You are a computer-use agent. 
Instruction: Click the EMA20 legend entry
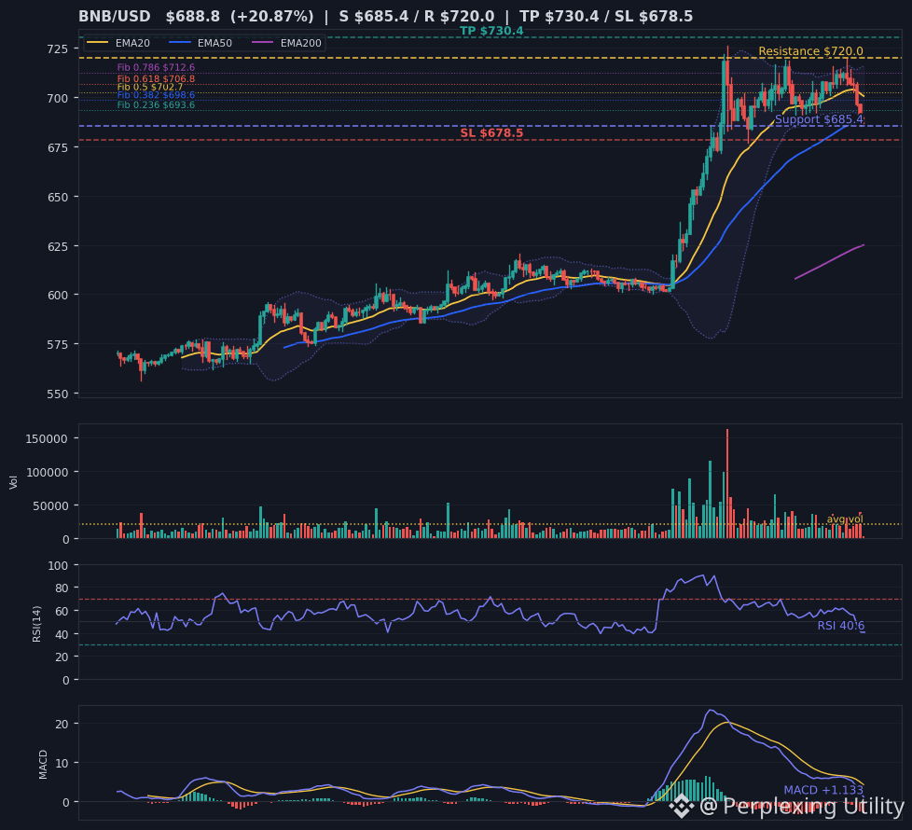click(118, 43)
